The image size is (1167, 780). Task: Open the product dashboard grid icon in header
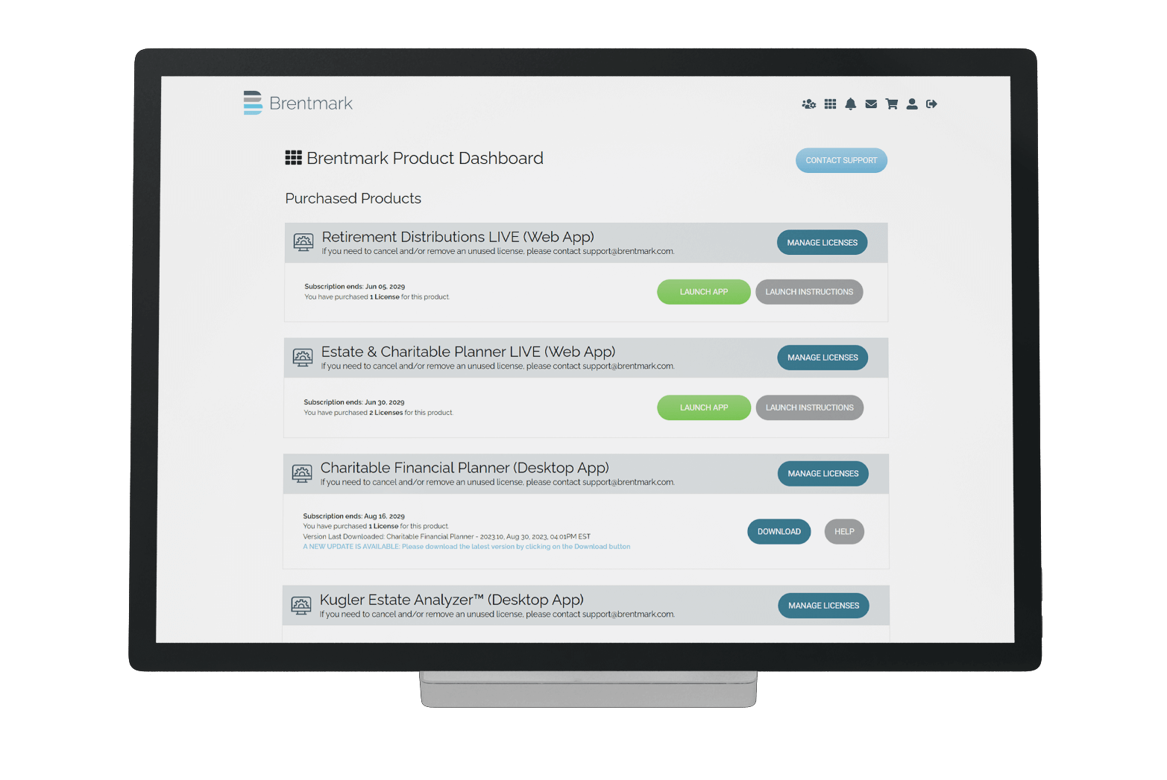pos(830,104)
